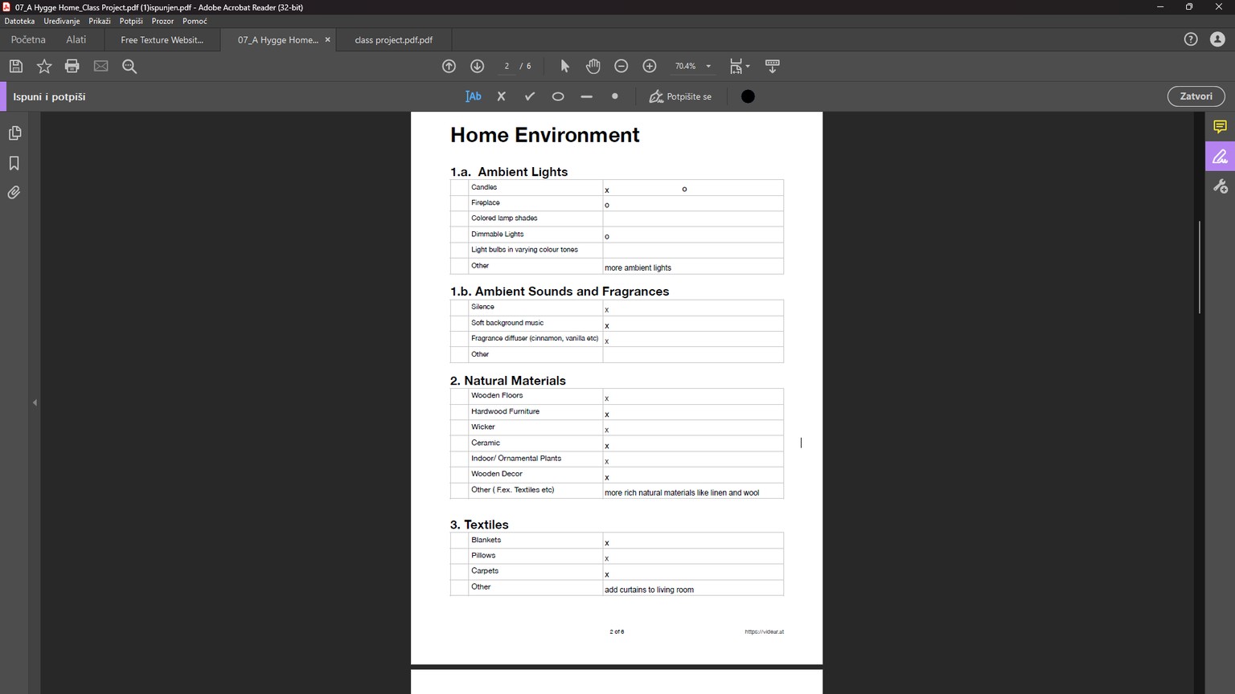Zoom in with the plus icon
The height and width of the screenshot is (694, 1235).
650,67
